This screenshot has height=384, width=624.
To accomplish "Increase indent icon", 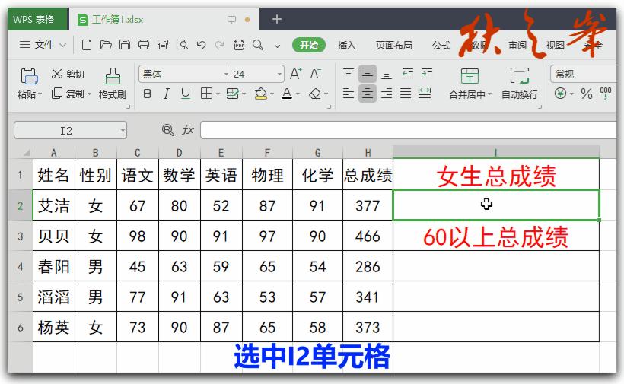I will point(427,74).
